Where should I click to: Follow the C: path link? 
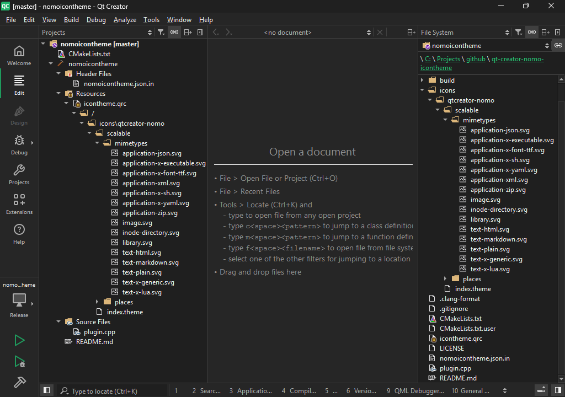(428, 58)
